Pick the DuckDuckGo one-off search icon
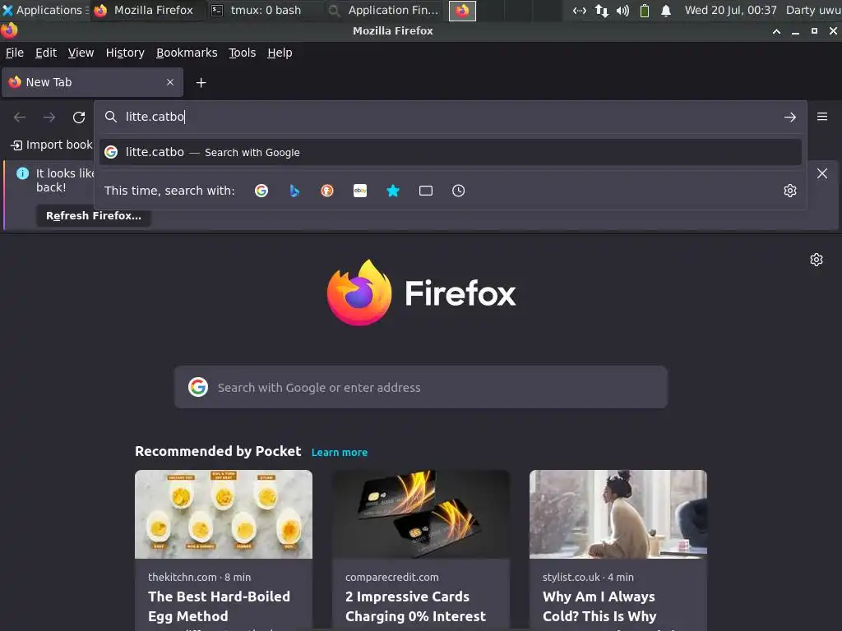 tap(327, 191)
